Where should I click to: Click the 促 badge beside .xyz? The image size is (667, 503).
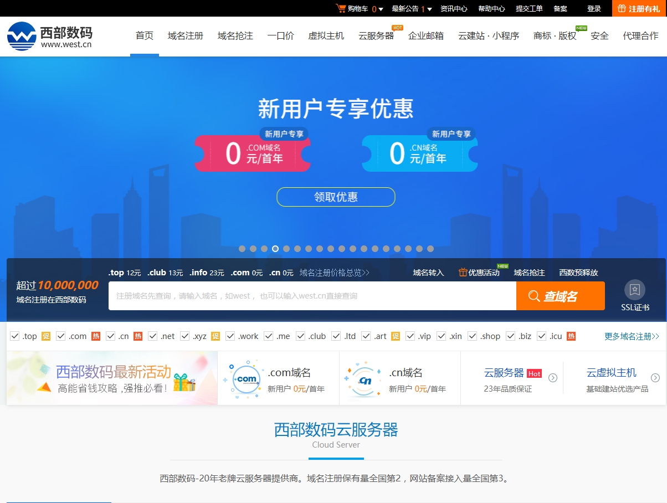pos(216,336)
